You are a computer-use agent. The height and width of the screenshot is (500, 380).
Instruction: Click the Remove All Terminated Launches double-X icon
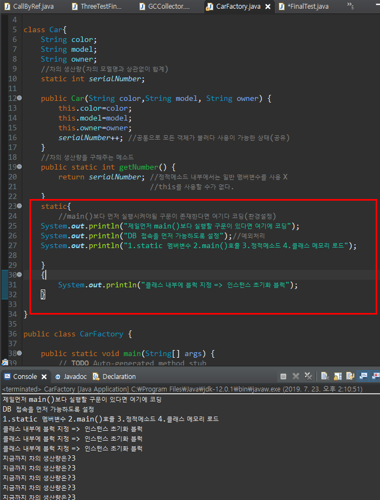pos(308,376)
